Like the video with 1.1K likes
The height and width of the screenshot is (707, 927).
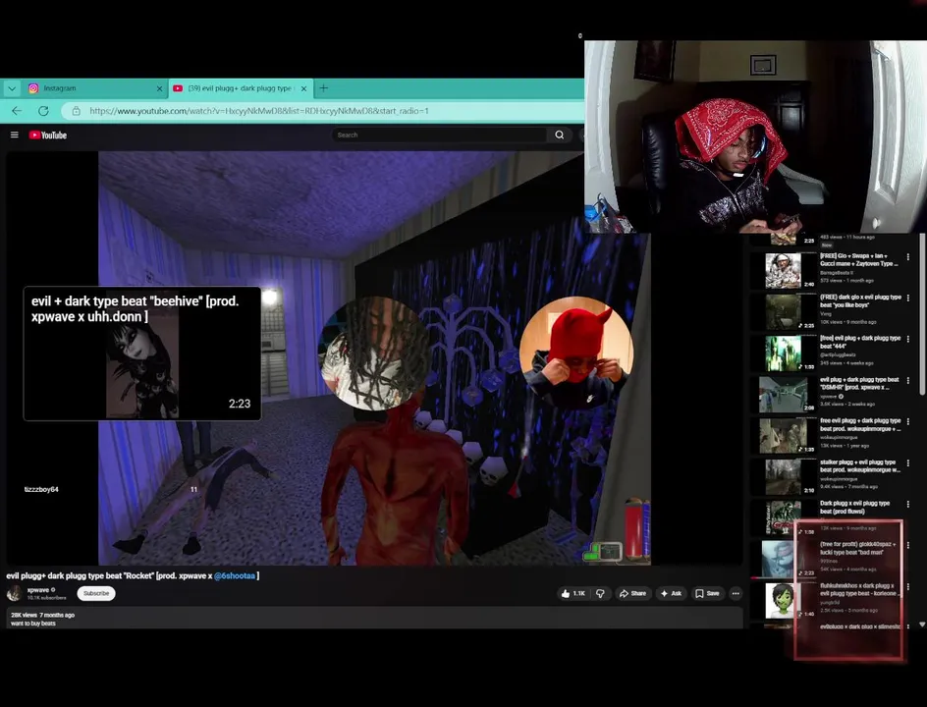point(573,593)
